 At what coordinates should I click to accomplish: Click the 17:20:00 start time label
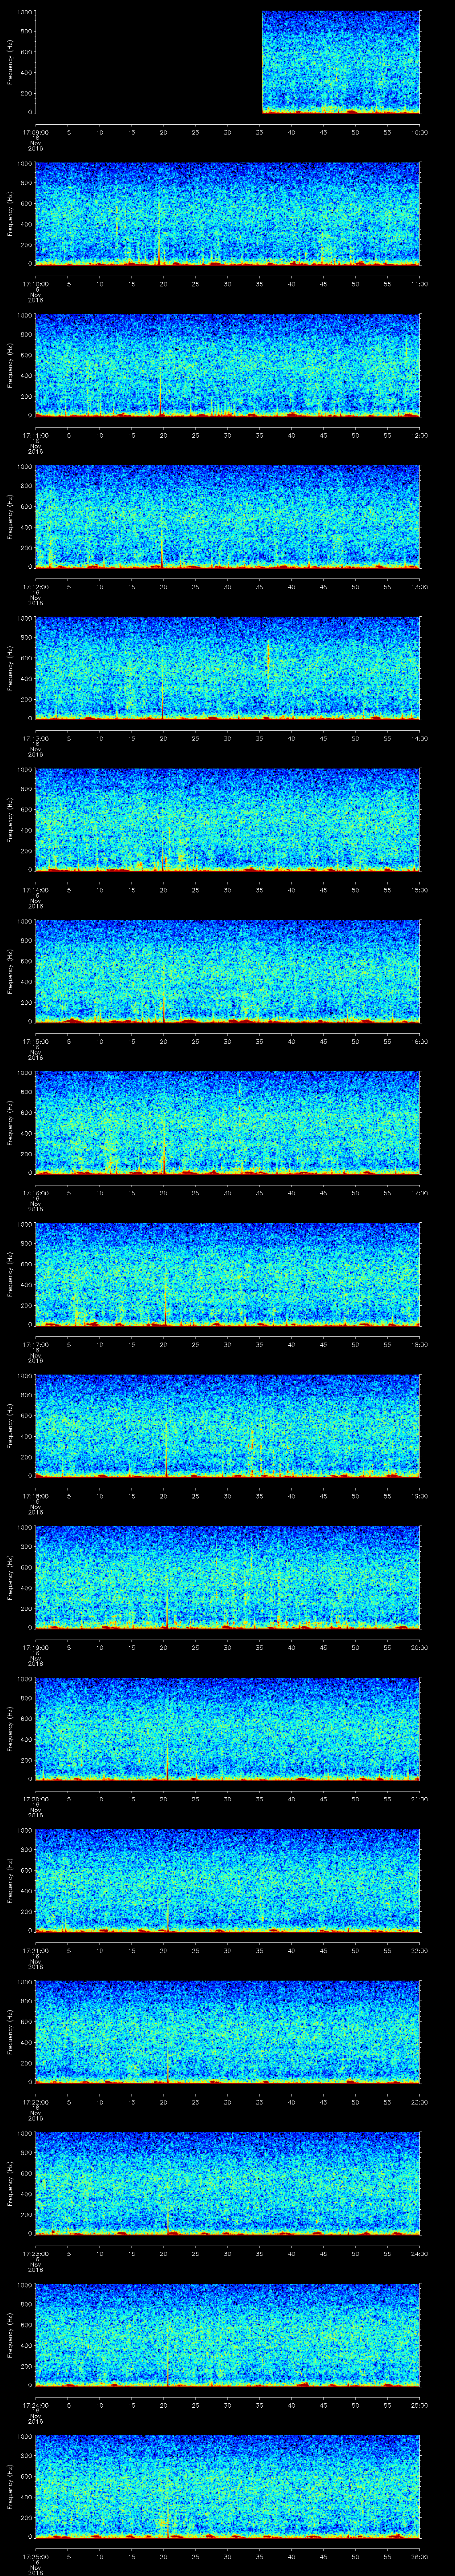[x=35, y=1799]
